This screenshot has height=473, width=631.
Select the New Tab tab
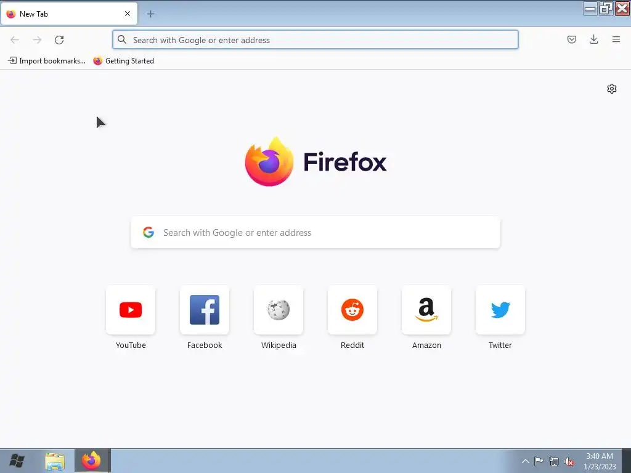[69, 14]
